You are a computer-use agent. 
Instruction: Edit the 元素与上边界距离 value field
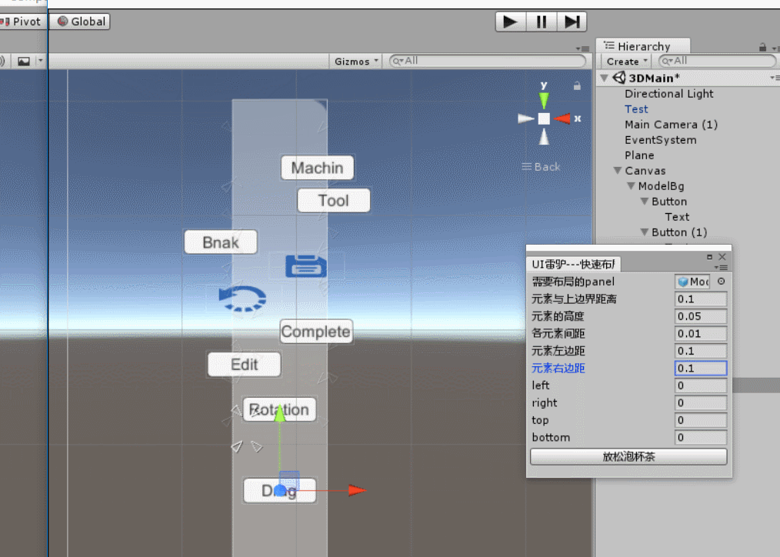[701, 299]
